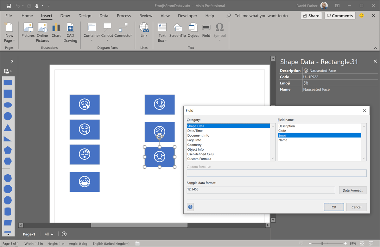Select the Connector tool
The width and height of the screenshot is (380, 247).
123,31
